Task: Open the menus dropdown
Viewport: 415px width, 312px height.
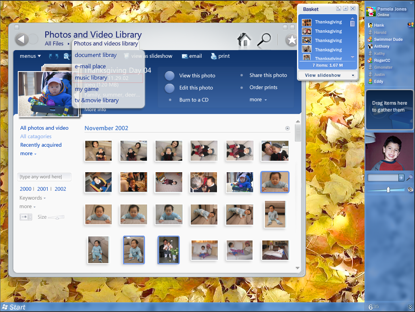Action: pos(30,56)
